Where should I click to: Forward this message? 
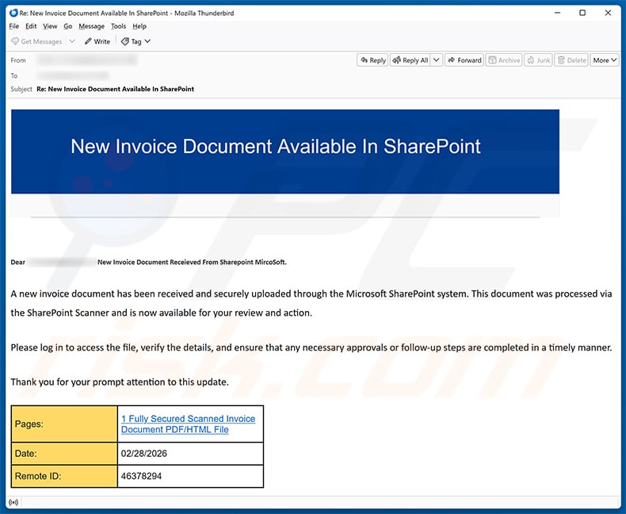[464, 60]
